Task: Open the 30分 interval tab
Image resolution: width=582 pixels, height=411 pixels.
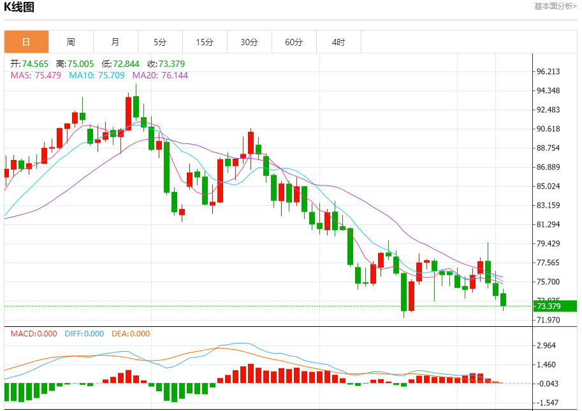Action: point(249,42)
